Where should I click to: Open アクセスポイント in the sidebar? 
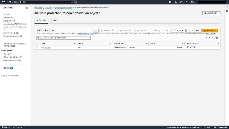coord(9,21)
